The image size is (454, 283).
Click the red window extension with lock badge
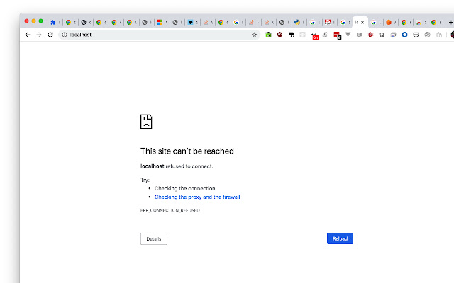click(337, 35)
